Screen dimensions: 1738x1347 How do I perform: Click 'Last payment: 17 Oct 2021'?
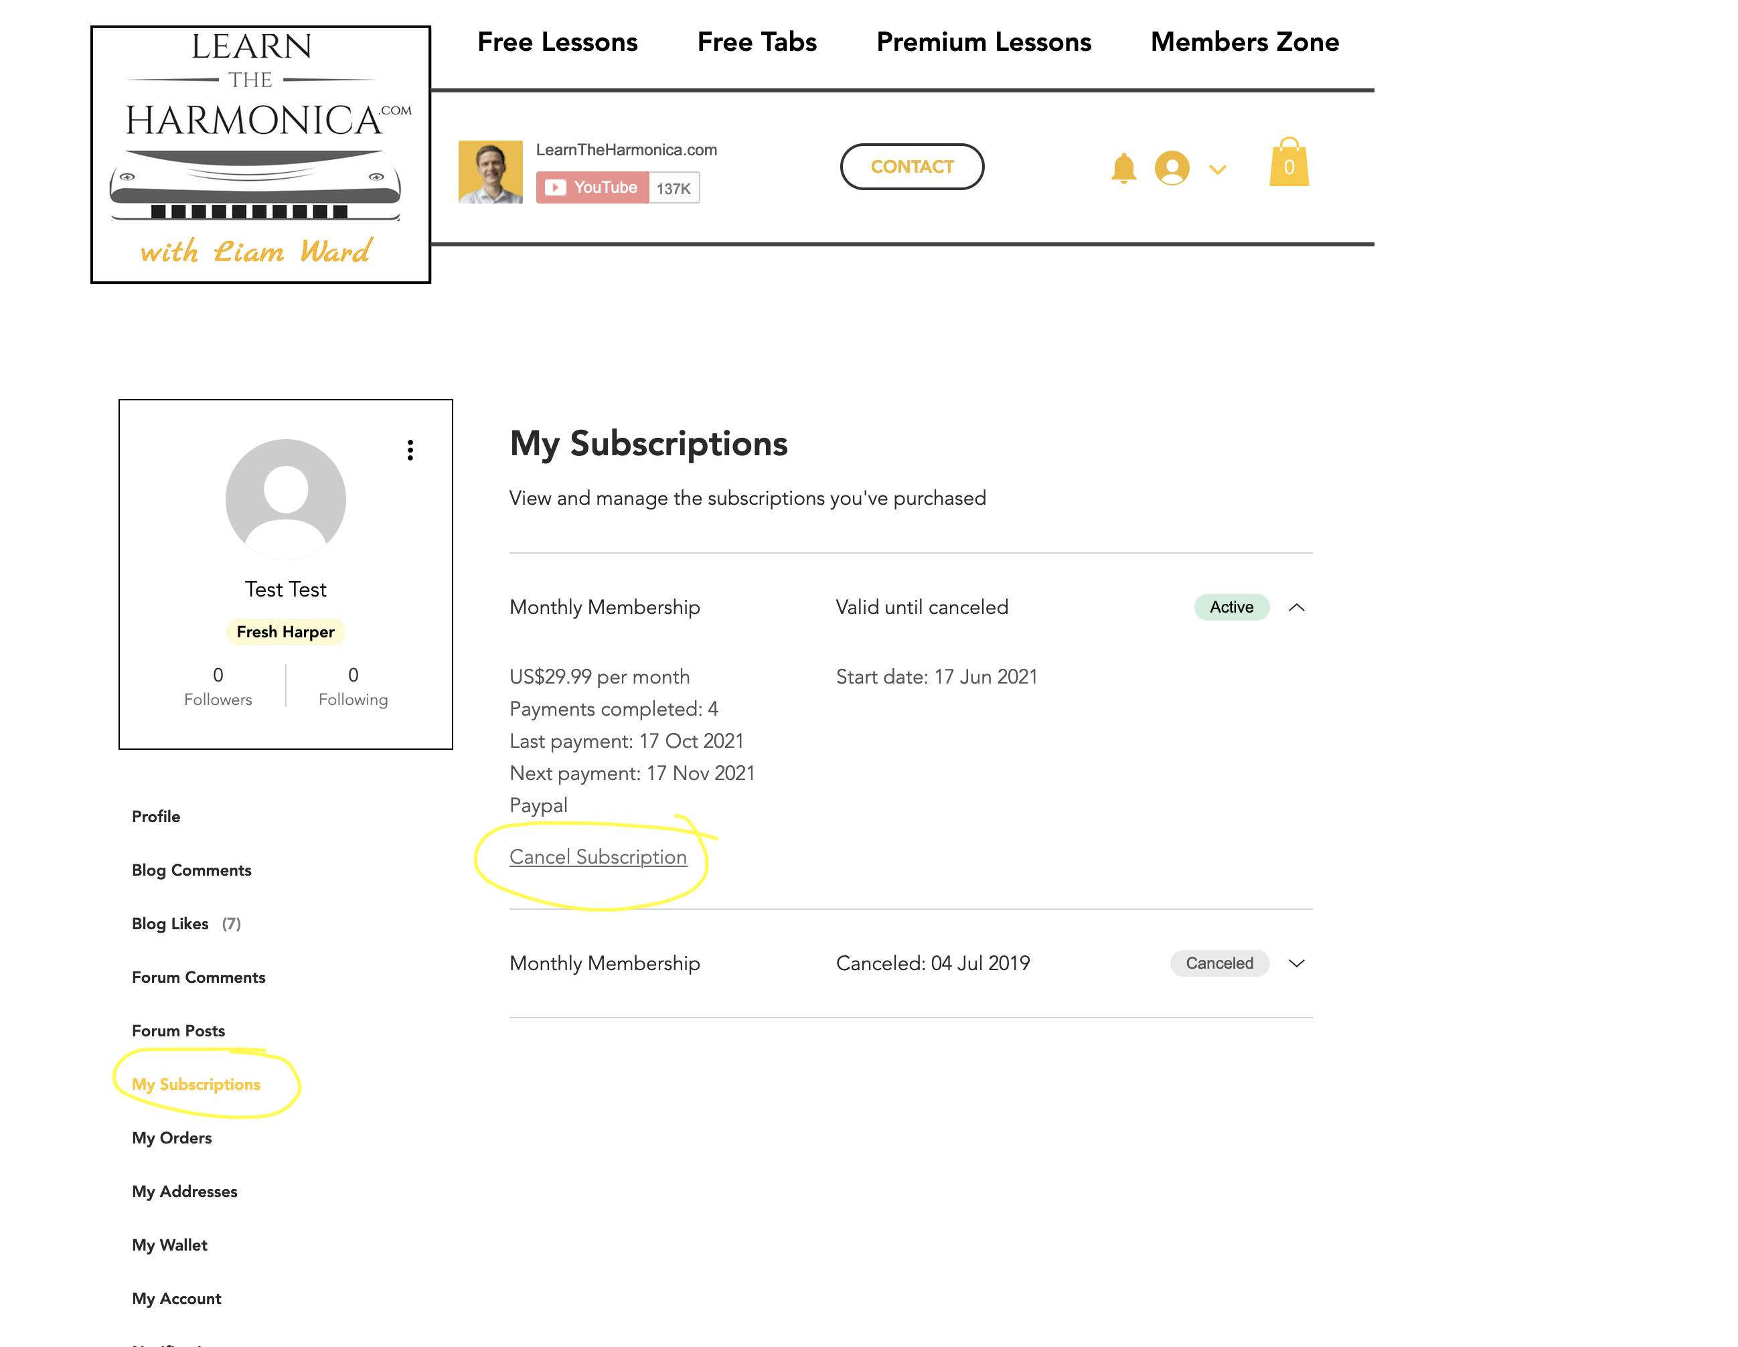click(x=626, y=742)
